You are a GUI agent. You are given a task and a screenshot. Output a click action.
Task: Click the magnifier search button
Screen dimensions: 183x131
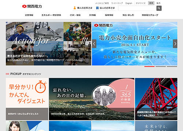[x=159, y=8]
